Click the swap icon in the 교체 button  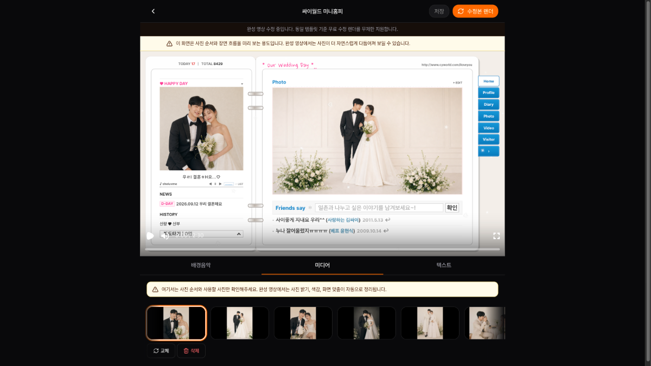pos(156,351)
